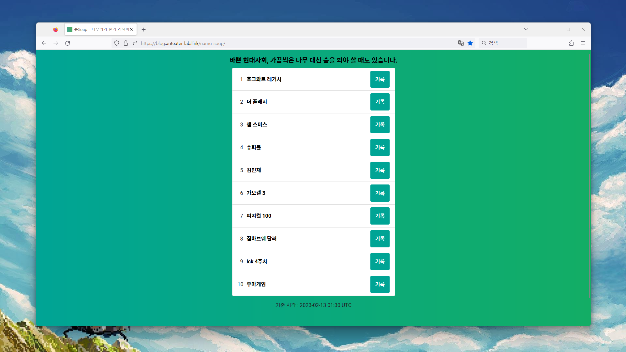Click the translate page icon
Viewport: 626px width, 352px height.
coord(461,43)
